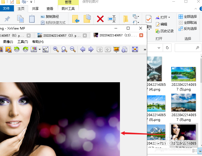Expand color adjust dropdown arrow in XnView
The width and height of the screenshot is (202, 156).
pyautogui.click(x=40, y=49)
